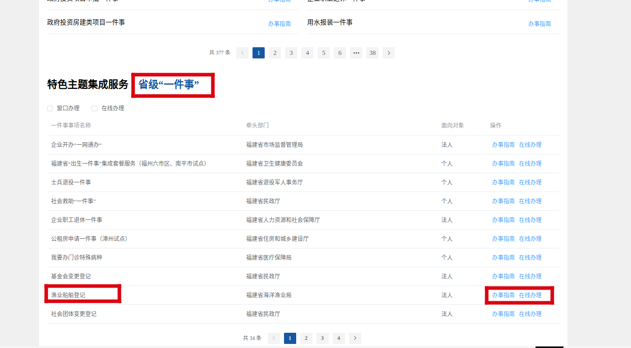
Task: Click the item name 企业开办“一网通办”
Action: (77, 145)
